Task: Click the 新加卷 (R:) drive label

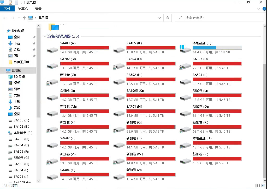Action: (x=200, y=122)
